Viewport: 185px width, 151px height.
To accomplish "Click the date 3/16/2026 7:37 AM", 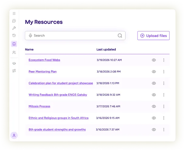I will tap(108, 130).
